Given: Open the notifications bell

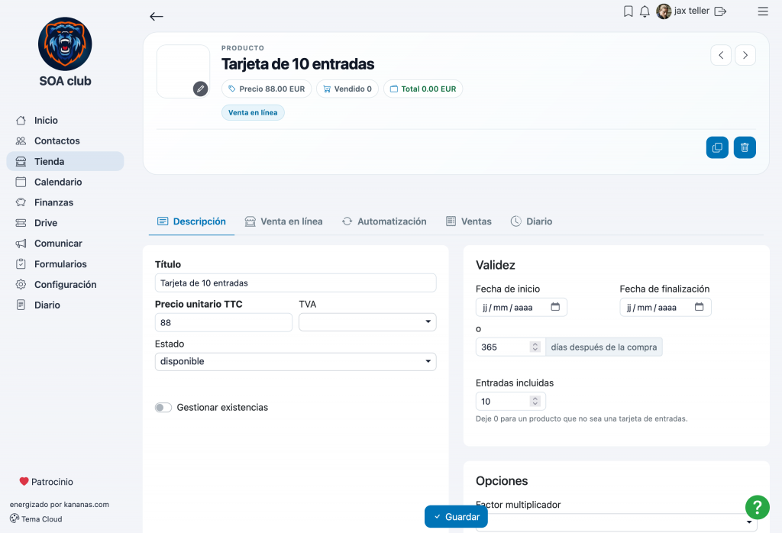Looking at the screenshot, I should click(x=645, y=11).
